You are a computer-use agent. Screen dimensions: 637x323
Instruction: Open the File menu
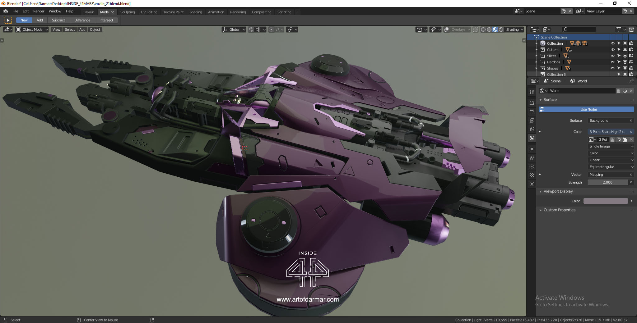coord(15,11)
